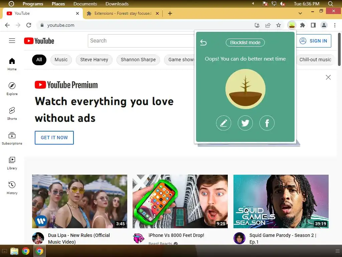Toggle the Chrome side panel icon
Image resolution: width=342 pixels, height=257 pixels.
[x=313, y=25]
